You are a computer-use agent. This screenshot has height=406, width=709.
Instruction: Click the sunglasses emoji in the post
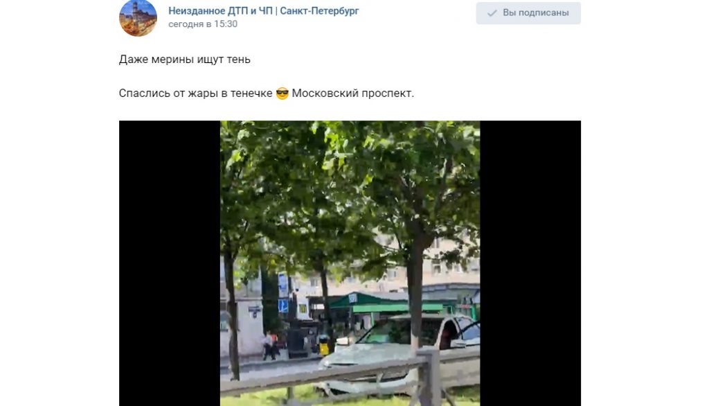(282, 94)
